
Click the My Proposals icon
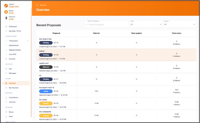click(x=6, y=88)
